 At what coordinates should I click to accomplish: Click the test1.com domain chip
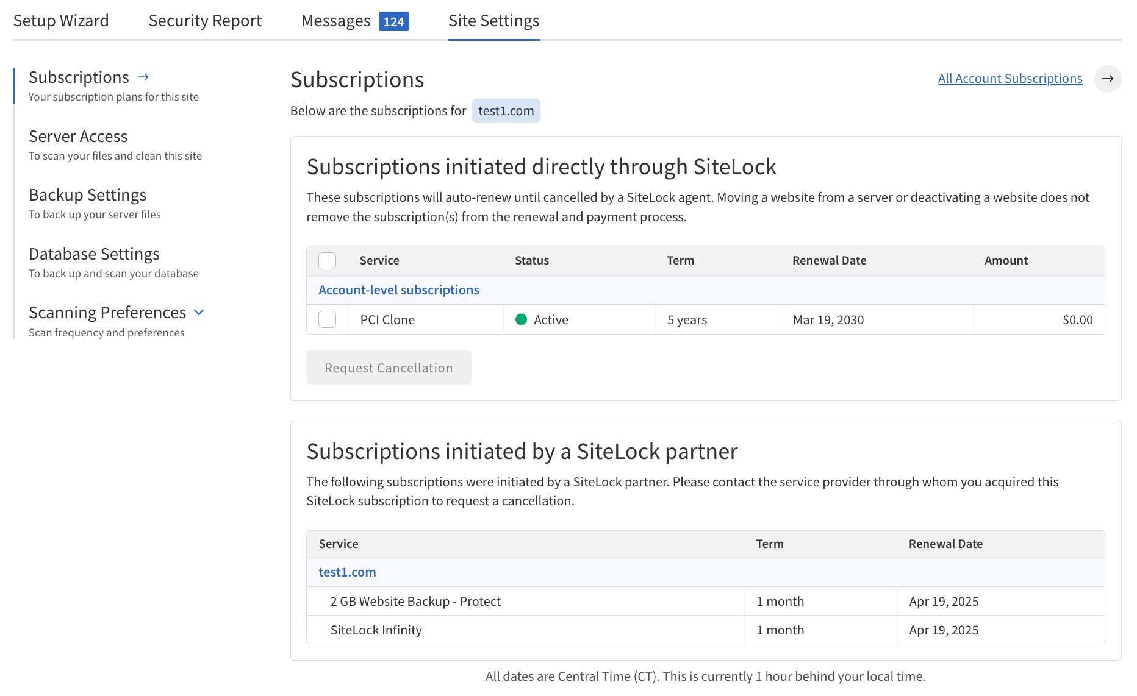click(x=506, y=111)
